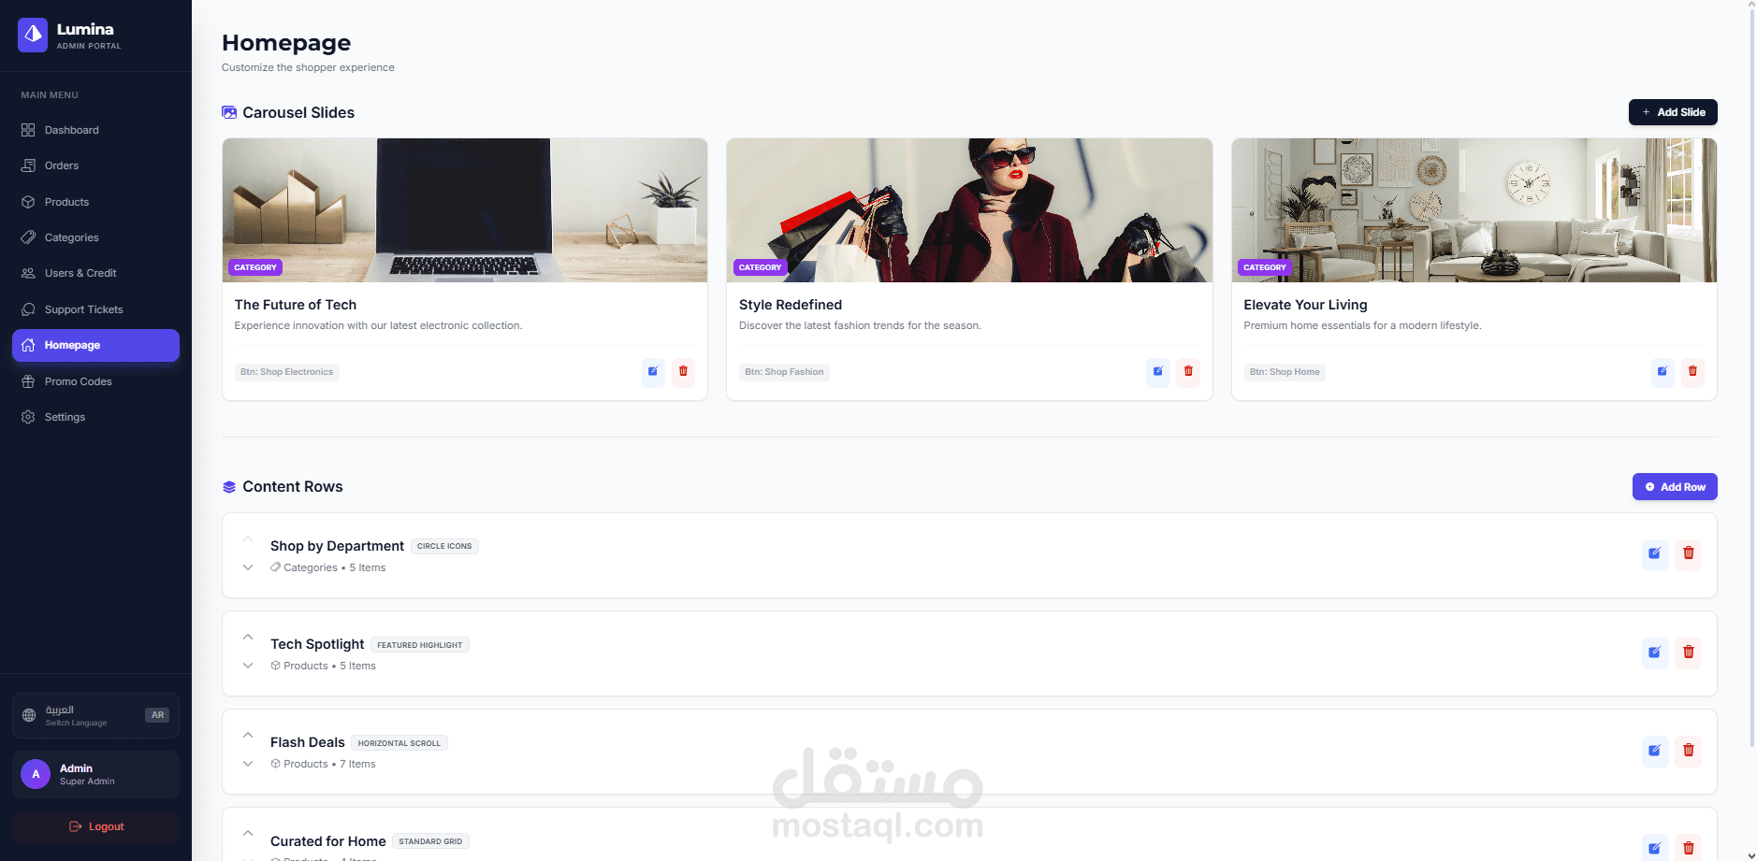
Task: Click the Categories tag icon
Action: click(28, 237)
